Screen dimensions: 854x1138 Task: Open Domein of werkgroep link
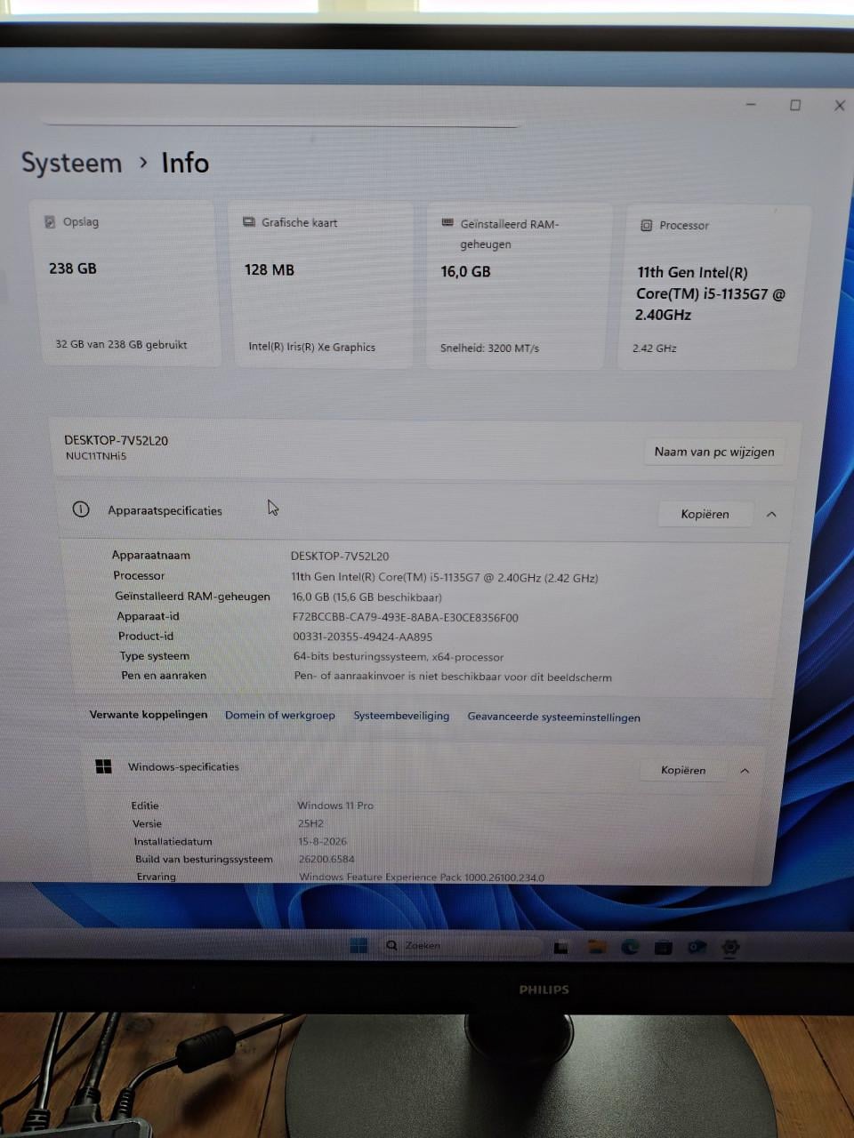pyautogui.click(x=280, y=715)
